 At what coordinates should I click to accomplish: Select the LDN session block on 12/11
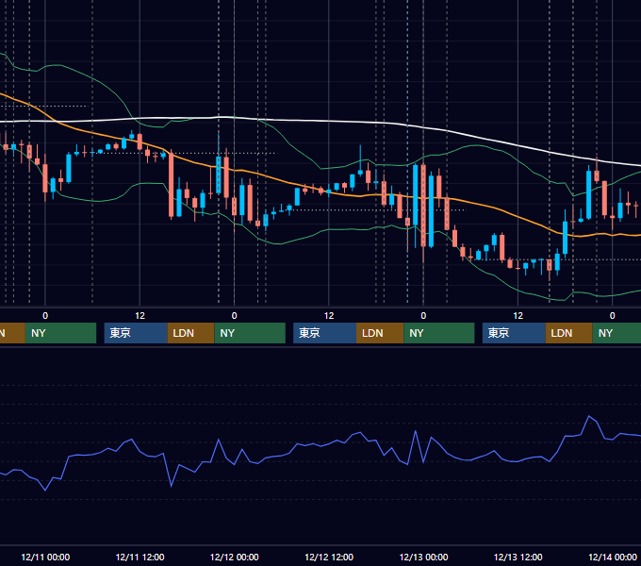[x=191, y=333]
